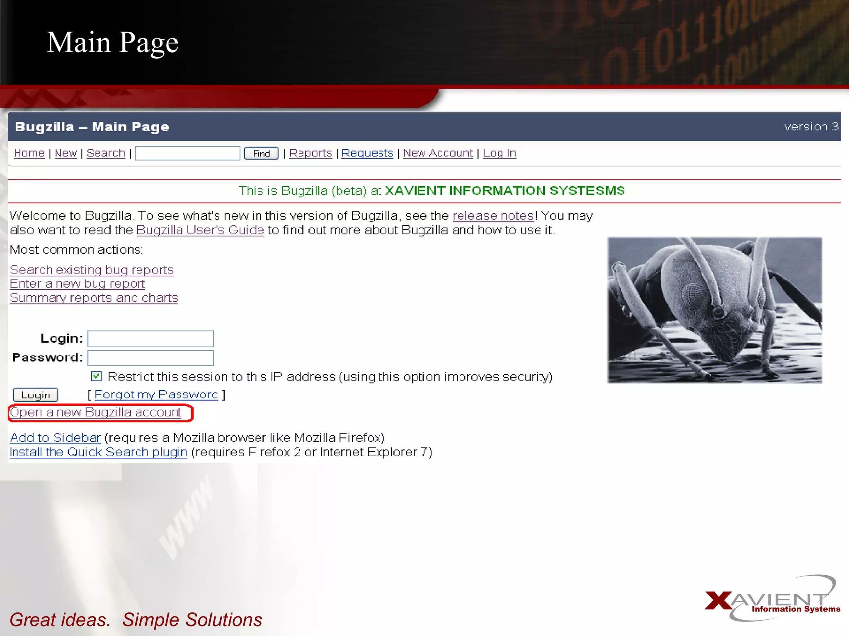Open the Search link in navigation bar
Viewport: 849px width, 636px height.
(106, 153)
